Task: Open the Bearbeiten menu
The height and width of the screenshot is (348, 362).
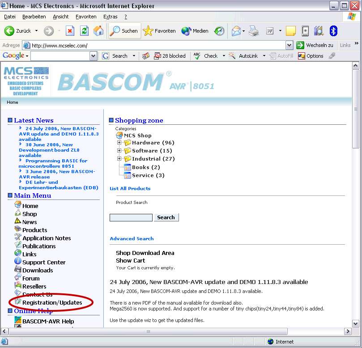Action: (x=34, y=17)
